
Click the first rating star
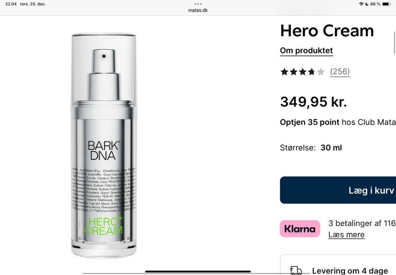[284, 72]
